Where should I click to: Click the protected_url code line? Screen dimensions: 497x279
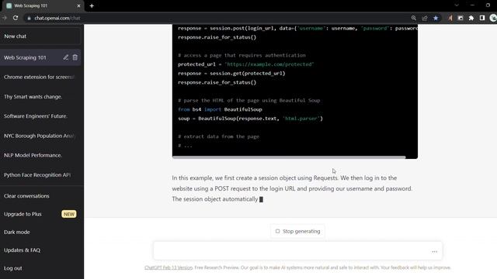pos(245,64)
